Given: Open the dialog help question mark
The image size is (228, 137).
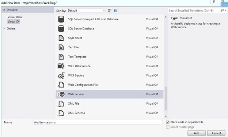Looking at the screenshot, I should (214, 2).
